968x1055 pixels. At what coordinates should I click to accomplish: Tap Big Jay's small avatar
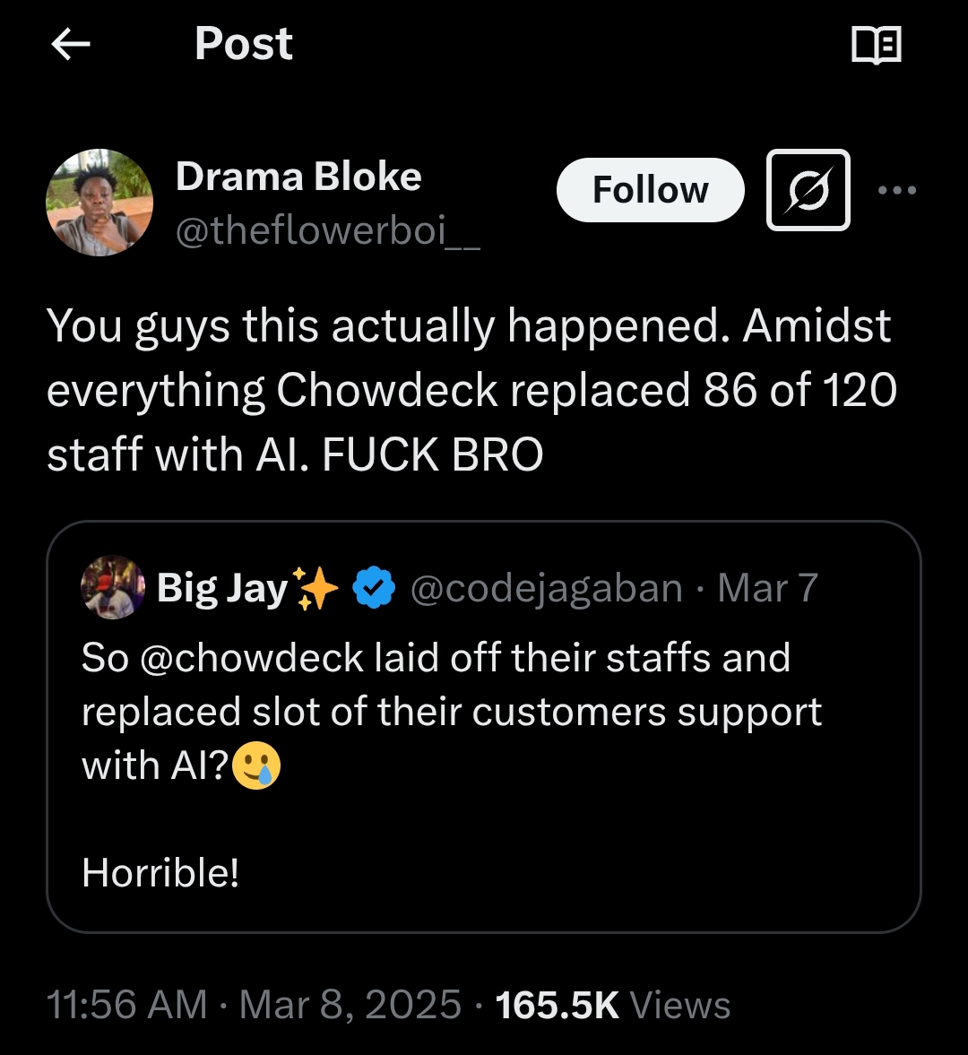tap(113, 587)
